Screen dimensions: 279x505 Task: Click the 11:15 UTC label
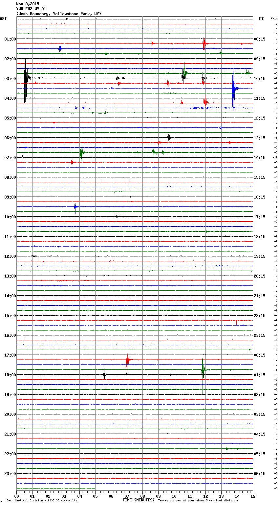(260, 98)
